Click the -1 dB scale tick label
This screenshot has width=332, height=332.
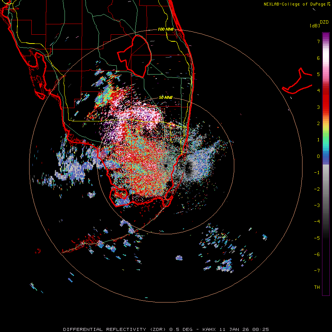[317, 173]
